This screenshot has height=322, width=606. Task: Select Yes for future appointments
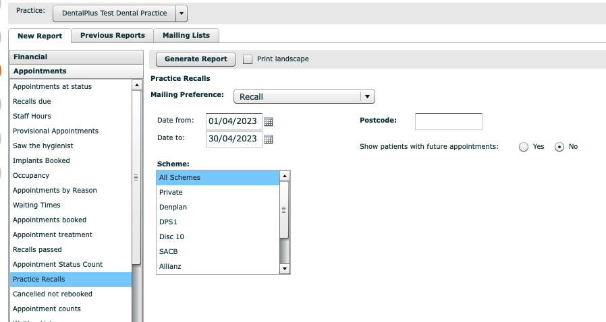click(x=524, y=147)
